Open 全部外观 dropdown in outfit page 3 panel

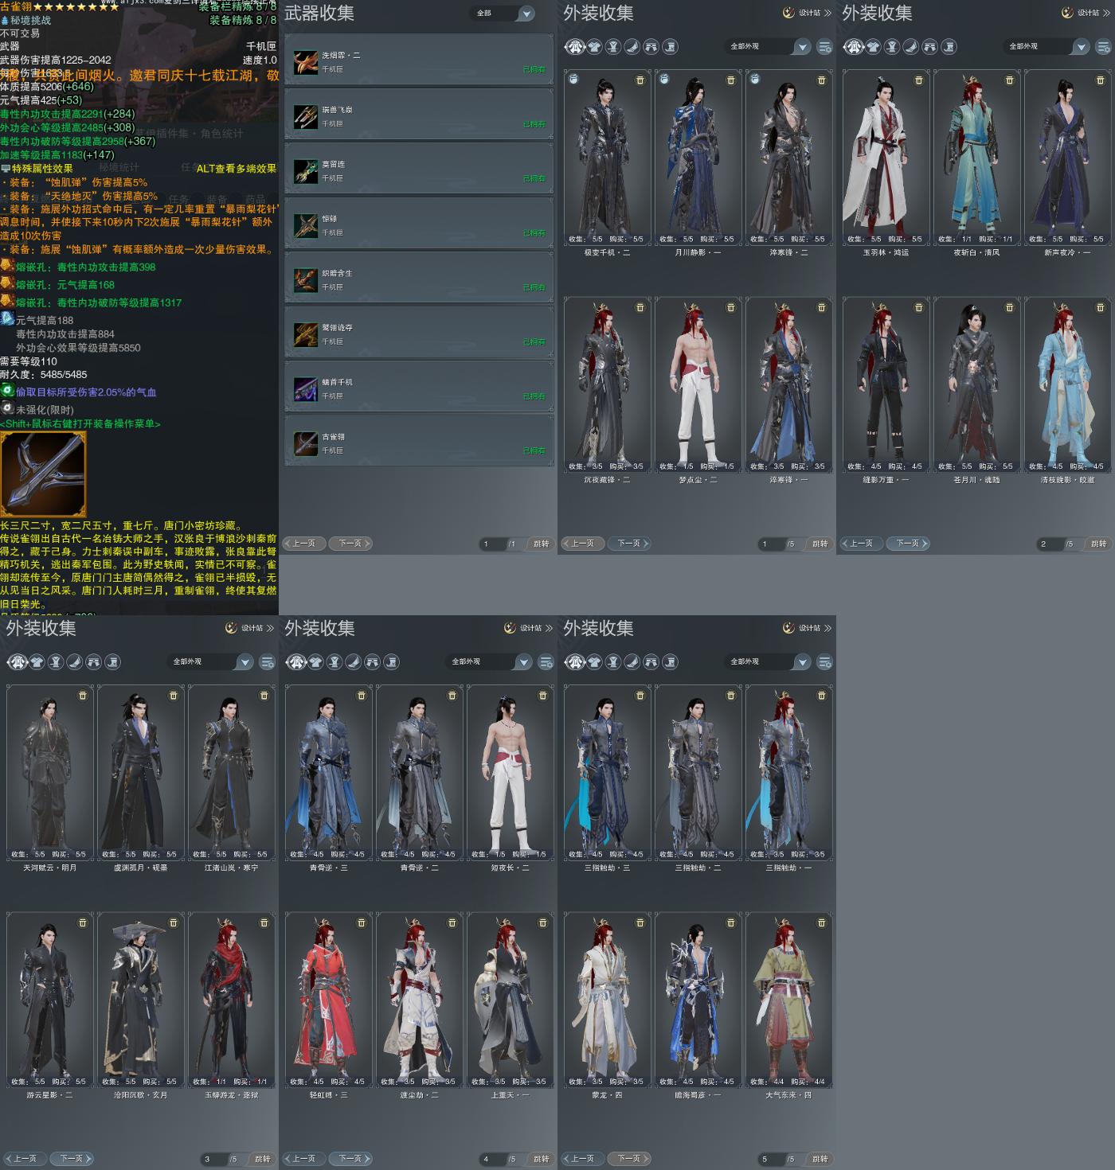(211, 662)
